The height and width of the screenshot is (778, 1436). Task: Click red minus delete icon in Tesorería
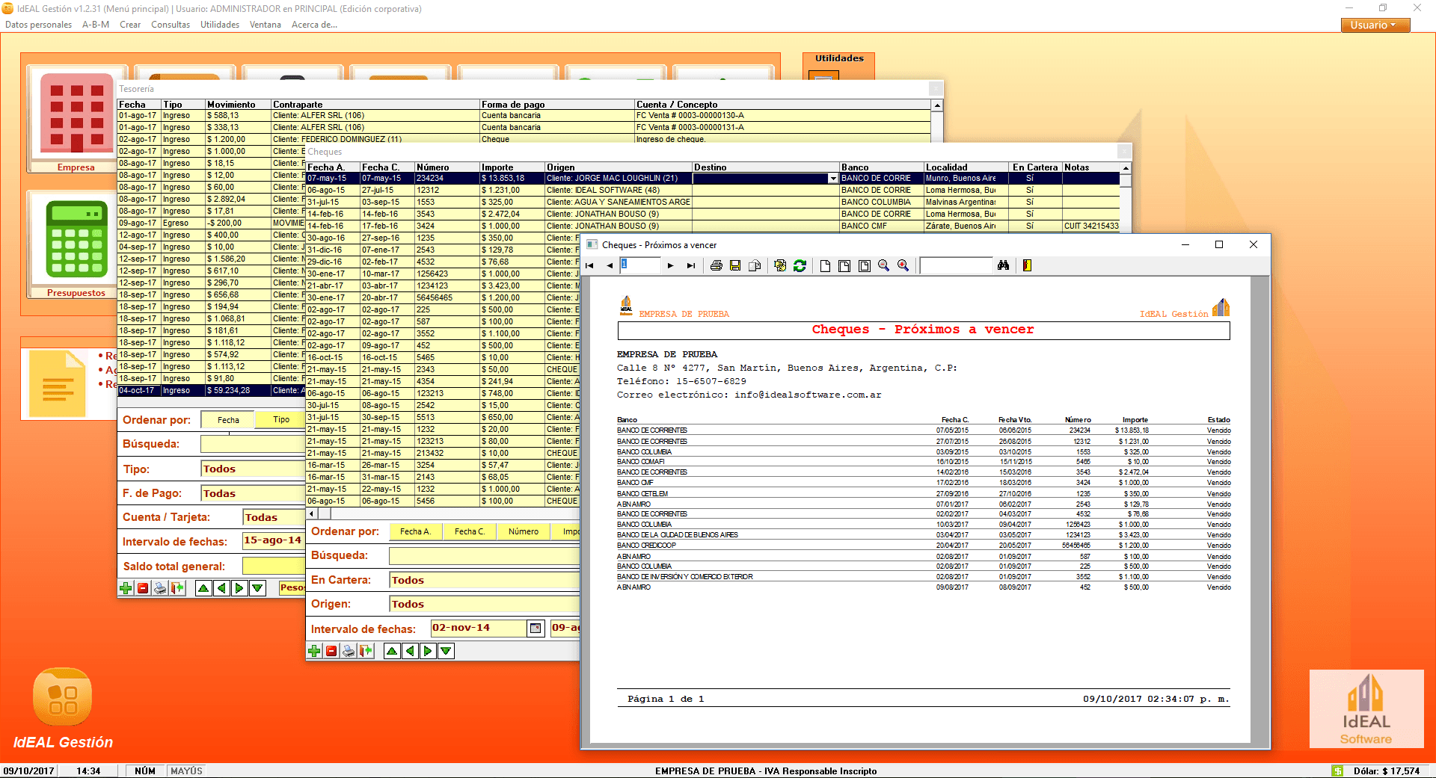(143, 588)
